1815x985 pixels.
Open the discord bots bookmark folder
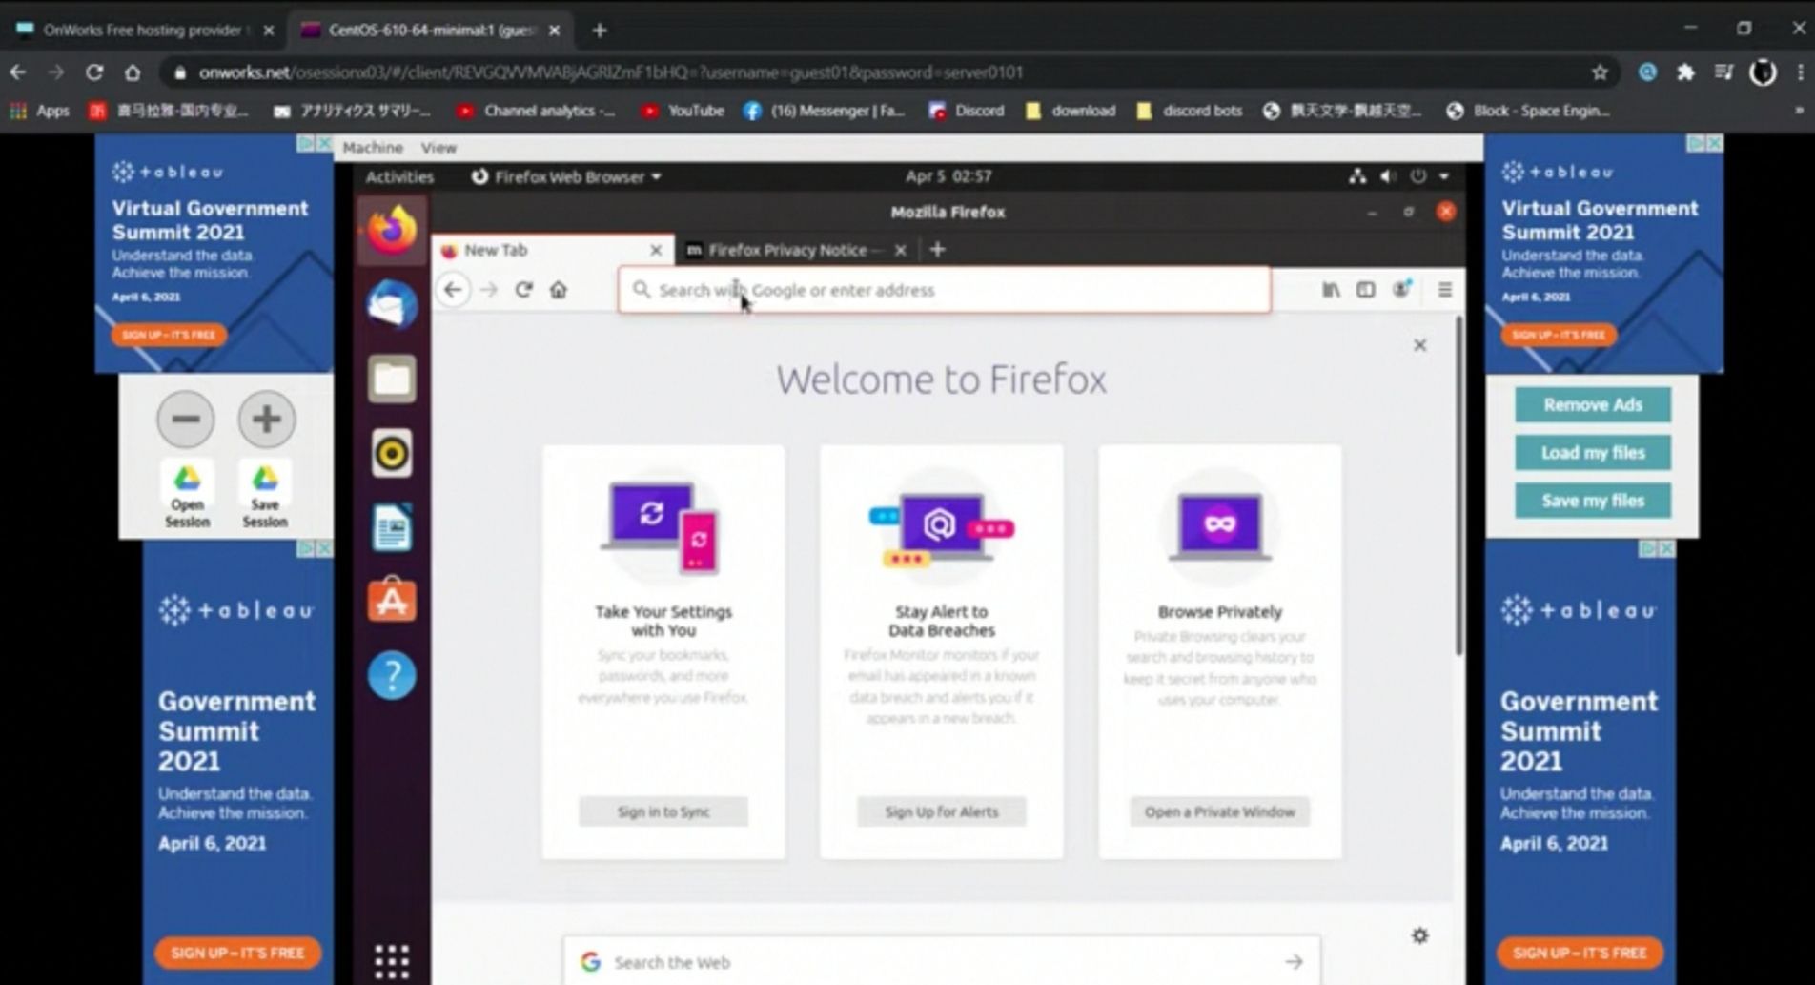[x=1190, y=111]
